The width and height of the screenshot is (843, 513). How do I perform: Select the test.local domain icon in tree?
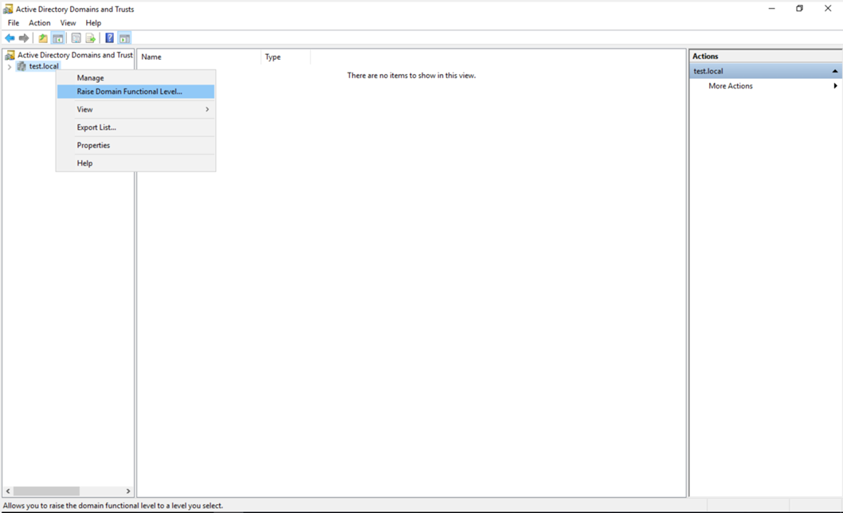pos(22,66)
